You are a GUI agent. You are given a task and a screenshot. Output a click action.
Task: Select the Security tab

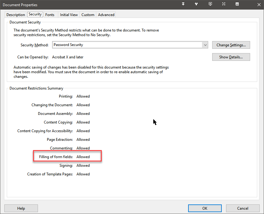[x=35, y=14]
